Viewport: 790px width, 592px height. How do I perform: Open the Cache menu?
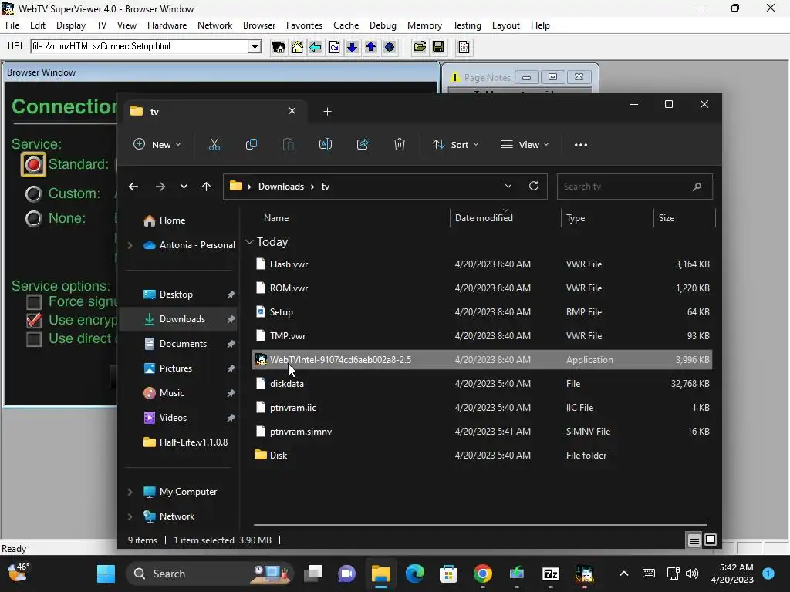[346, 25]
